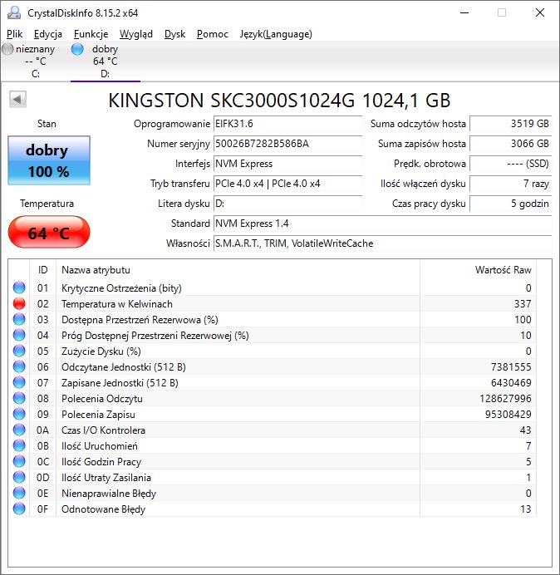Click the Nazwa atrybutu column header

[238, 270]
